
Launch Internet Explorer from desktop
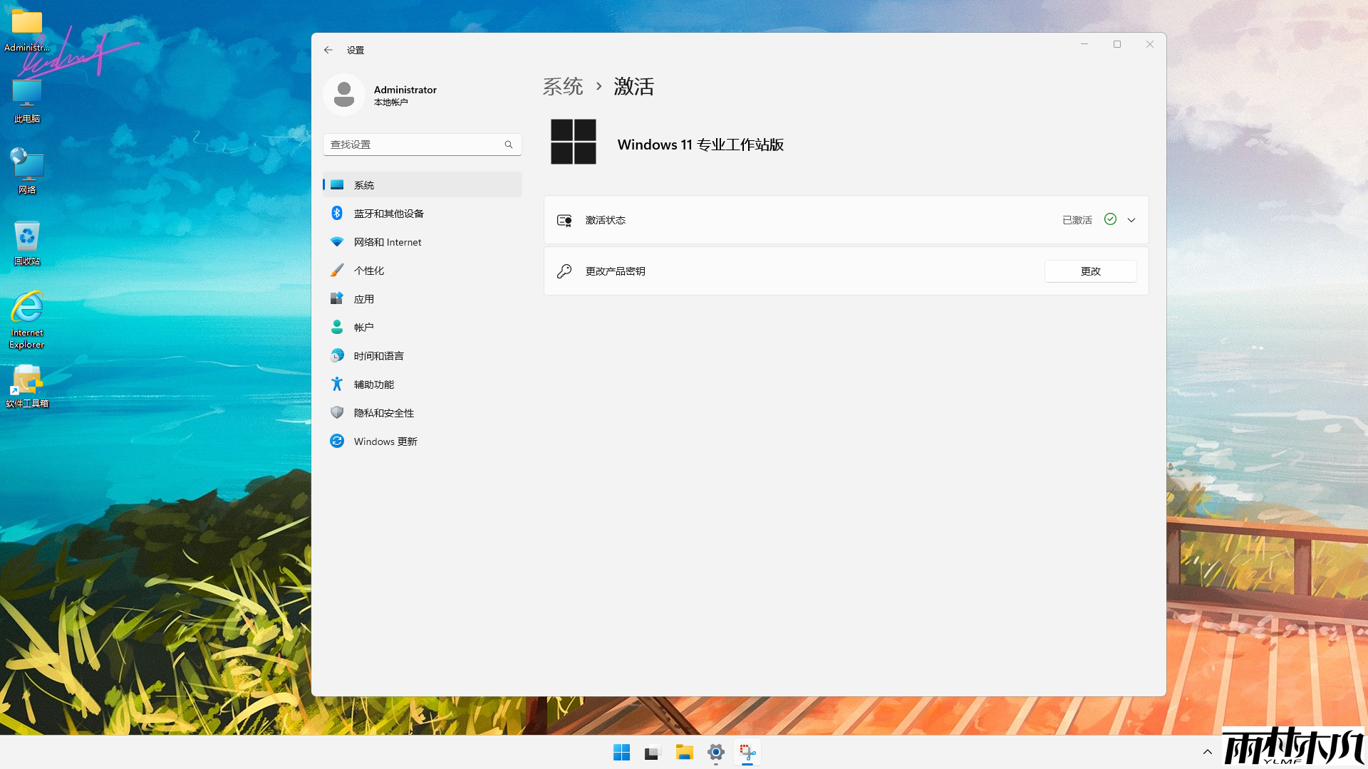pyautogui.click(x=26, y=306)
